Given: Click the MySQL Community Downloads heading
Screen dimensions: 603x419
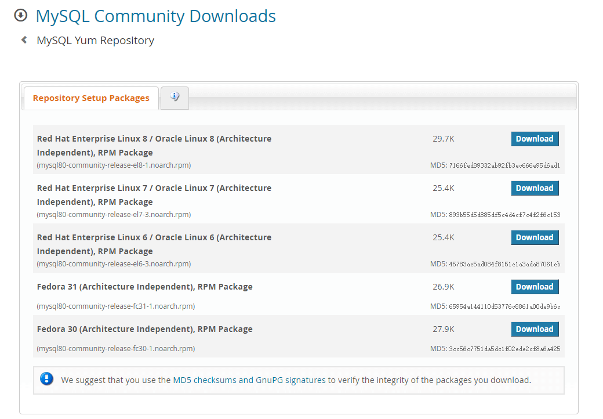Looking at the screenshot, I should pyautogui.click(x=156, y=16).
